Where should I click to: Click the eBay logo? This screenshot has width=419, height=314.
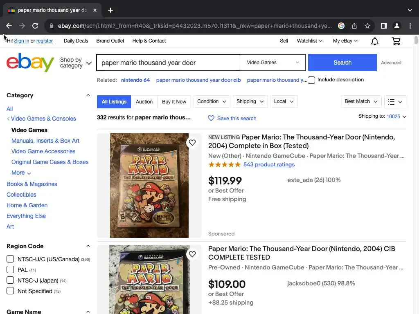coord(30,63)
